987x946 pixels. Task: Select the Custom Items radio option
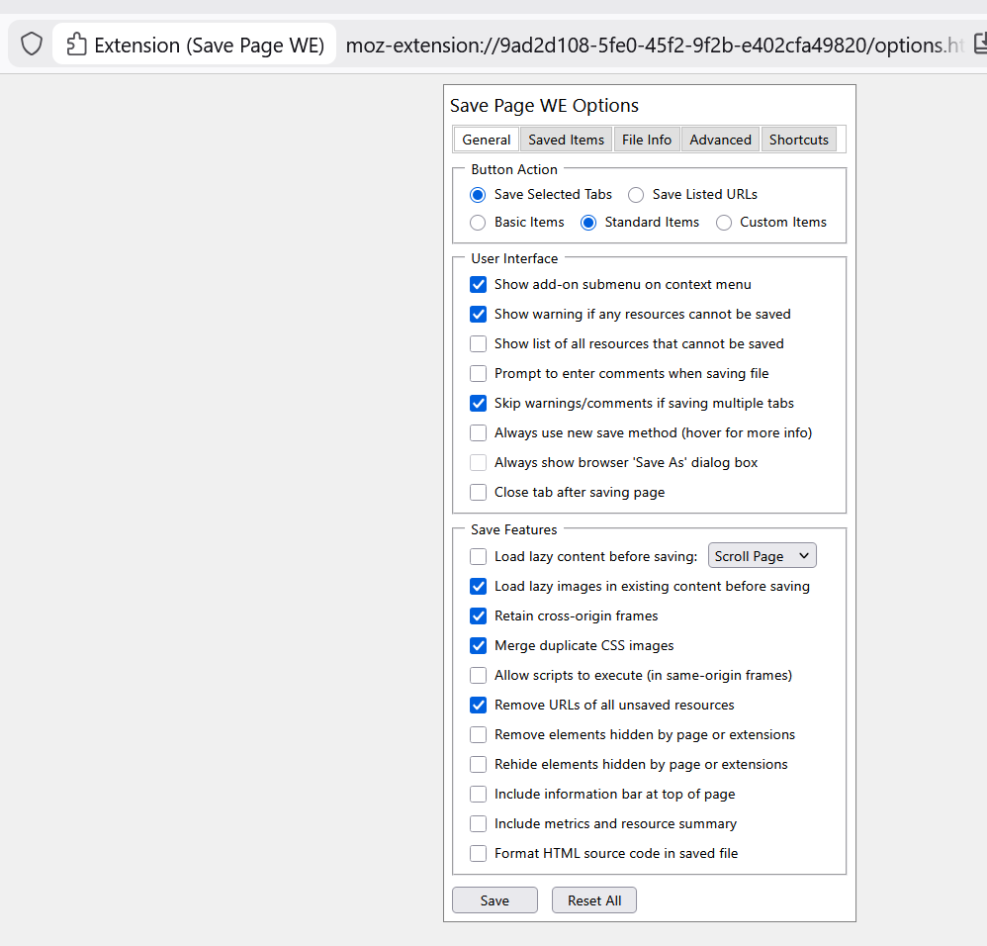click(724, 223)
